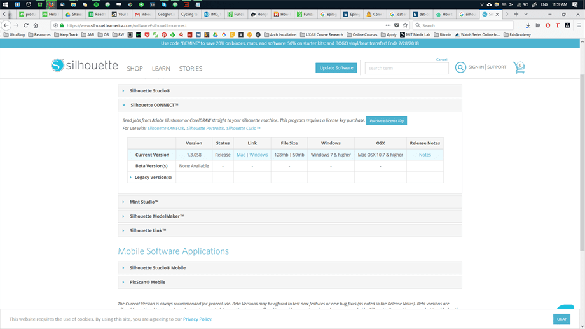Click the site info icon in address bar

pos(55,25)
